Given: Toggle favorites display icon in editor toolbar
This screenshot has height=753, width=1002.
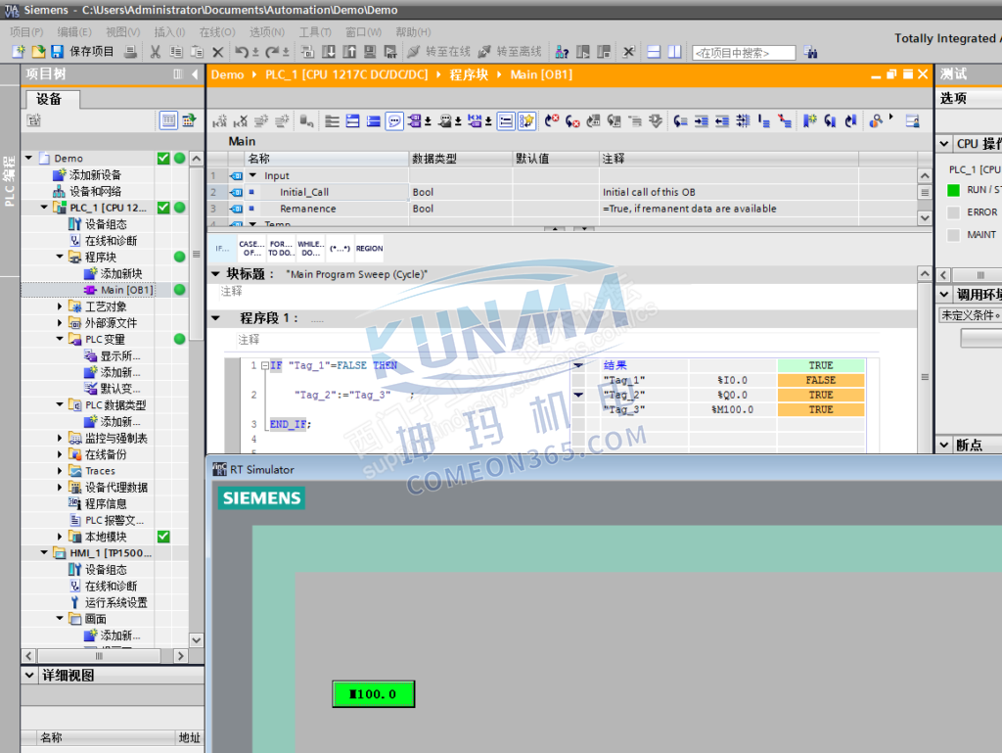Looking at the screenshot, I should coord(526,120).
